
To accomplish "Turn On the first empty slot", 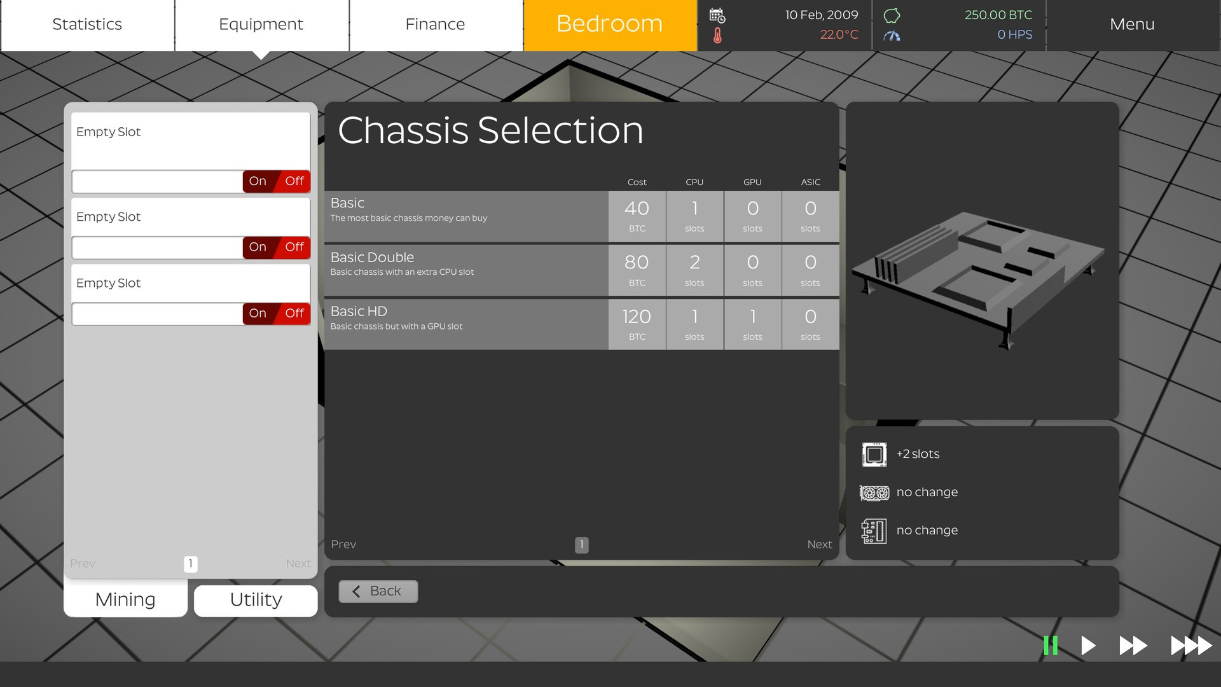I will (x=258, y=181).
